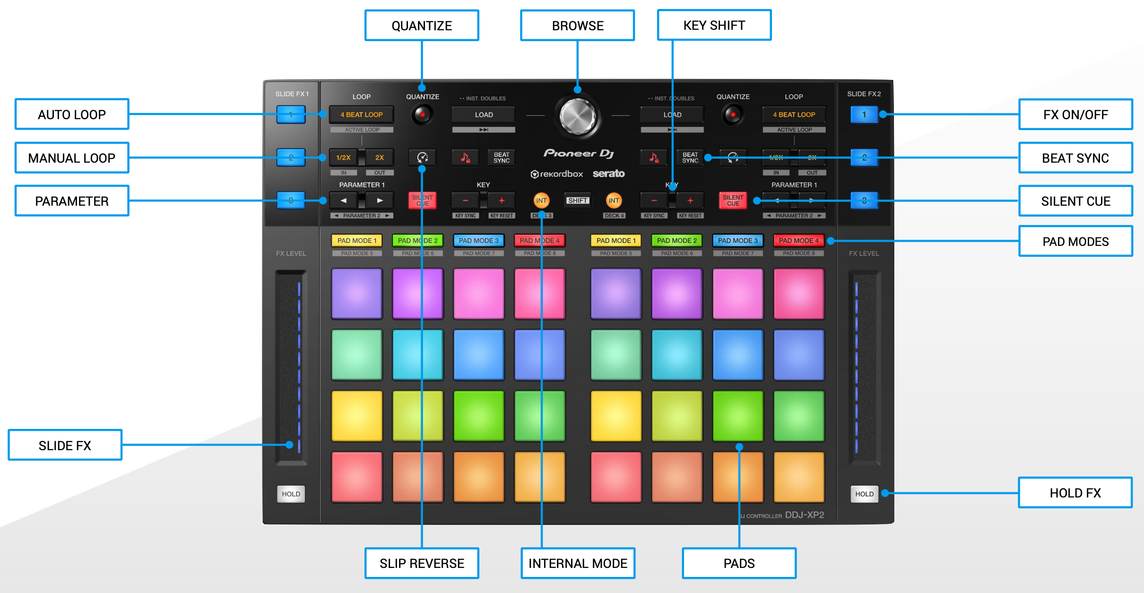
Task: Click the right deck BEAT SYNC button
Action: [x=690, y=157]
